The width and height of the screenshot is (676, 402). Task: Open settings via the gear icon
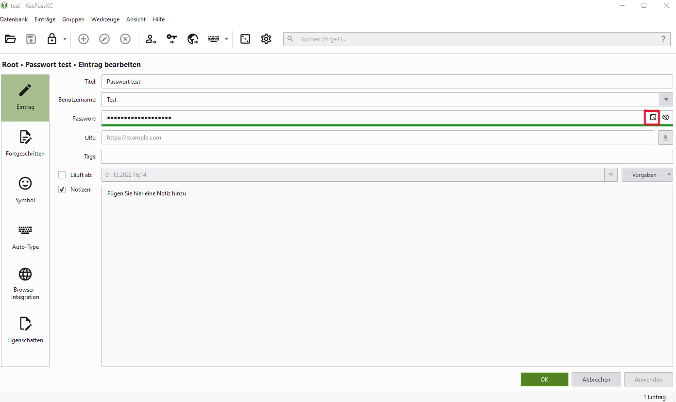tap(266, 39)
